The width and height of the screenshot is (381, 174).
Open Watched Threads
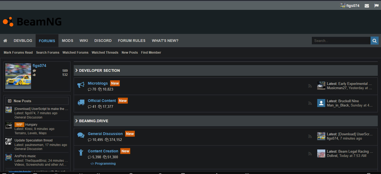105,53
